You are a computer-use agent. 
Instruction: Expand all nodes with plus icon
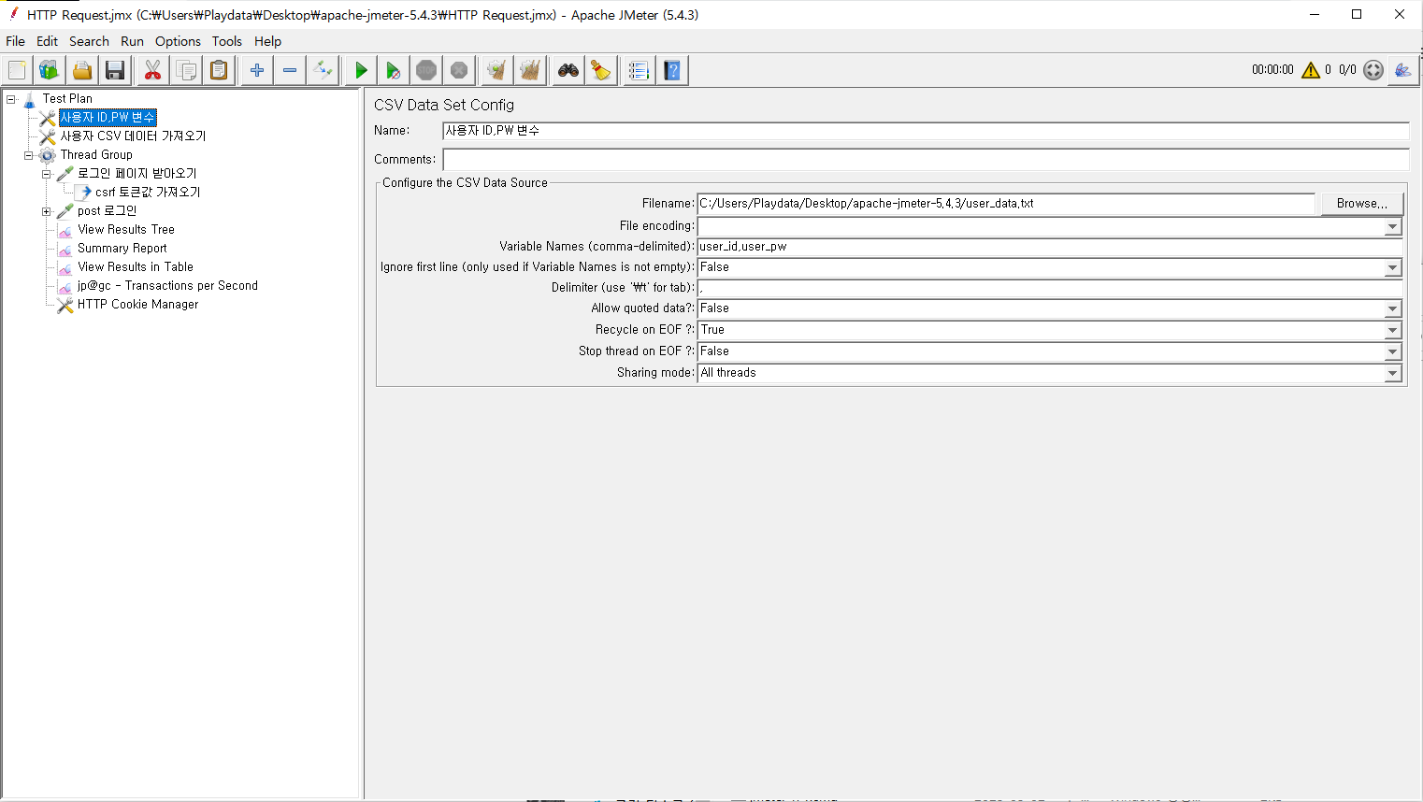(x=257, y=70)
